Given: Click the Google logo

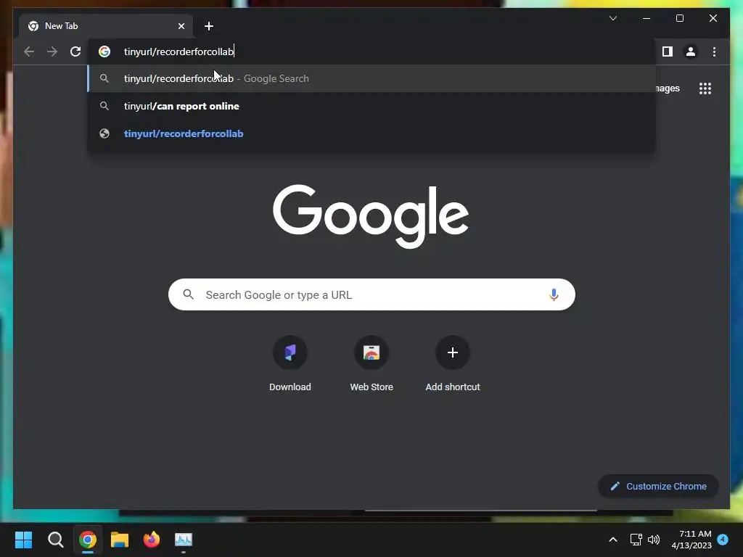Looking at the screenshot, I should 371,216.
